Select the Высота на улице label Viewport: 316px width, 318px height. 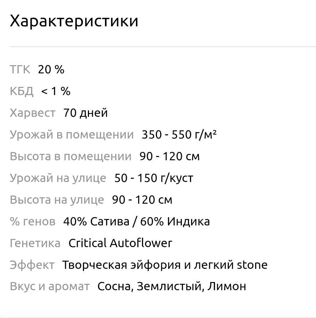coord(57,199)
